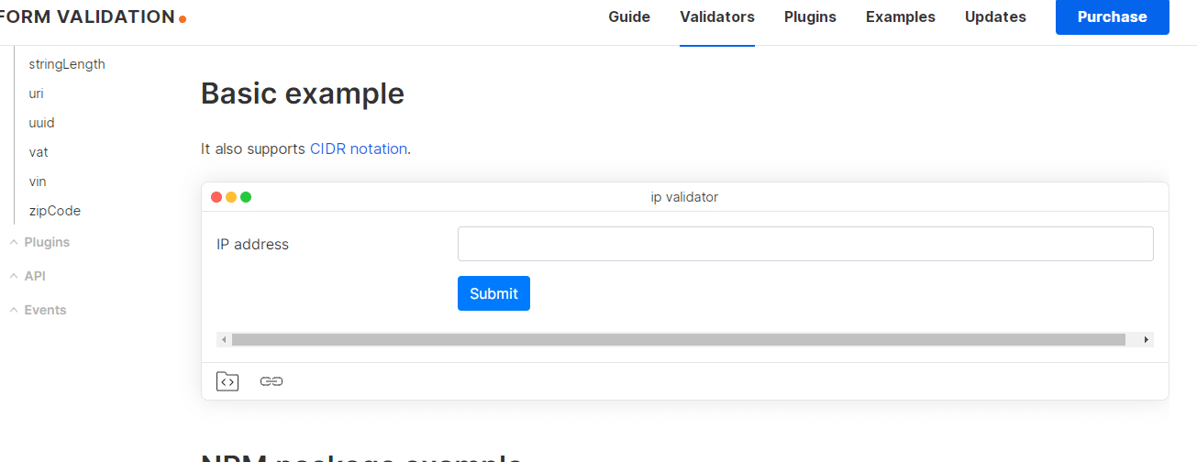Open the stringLength validator page

[x=67, y=64]
